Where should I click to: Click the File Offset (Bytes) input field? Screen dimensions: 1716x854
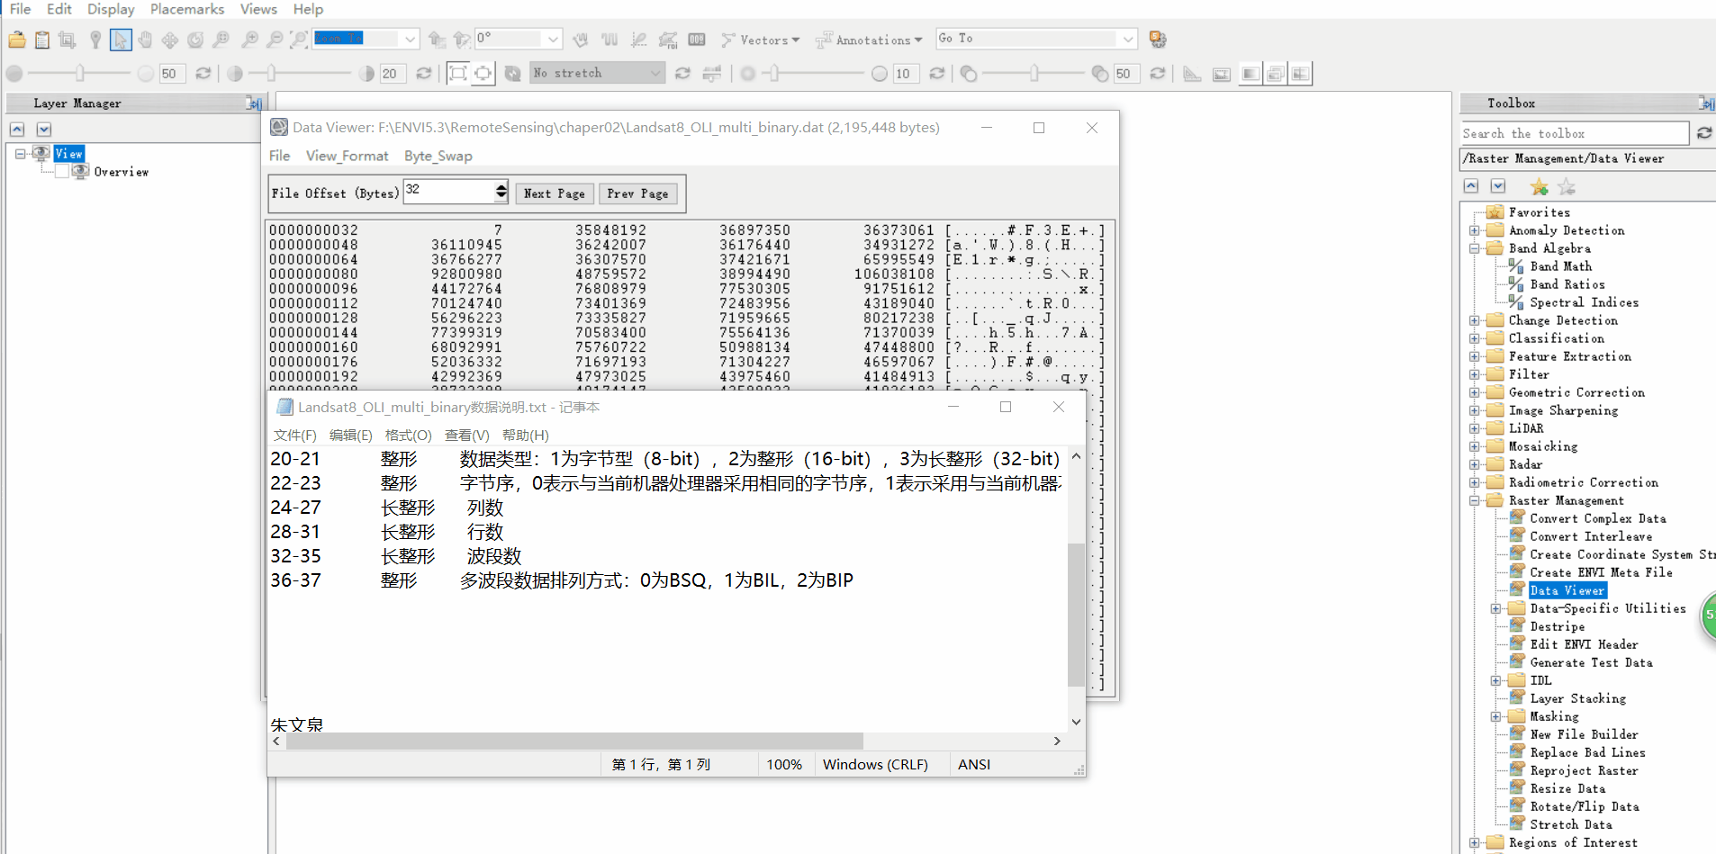[x=449, y=191]
